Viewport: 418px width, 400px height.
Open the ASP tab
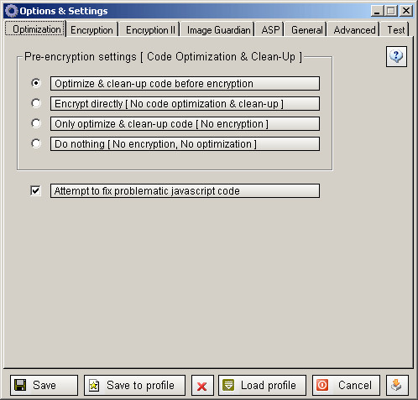270,30
